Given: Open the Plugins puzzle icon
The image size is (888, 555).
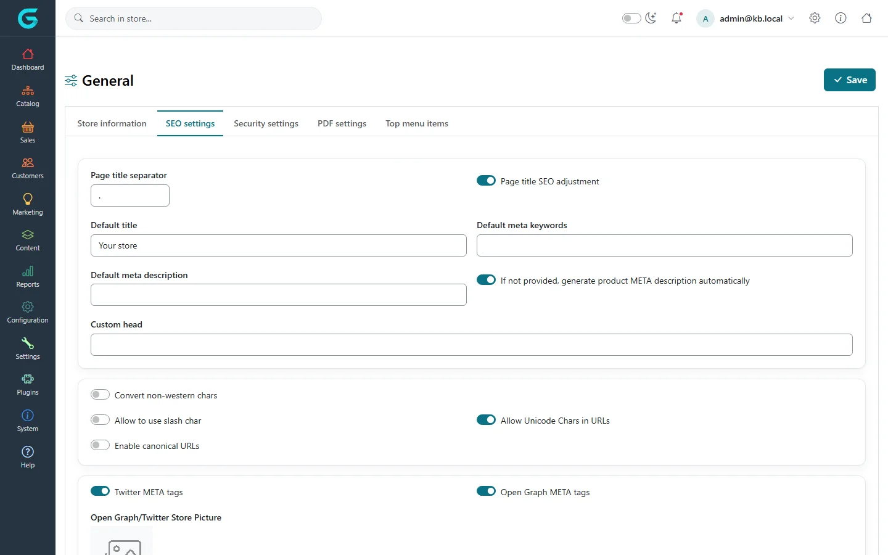Looking at the screenshot, I should coord(28,379).
